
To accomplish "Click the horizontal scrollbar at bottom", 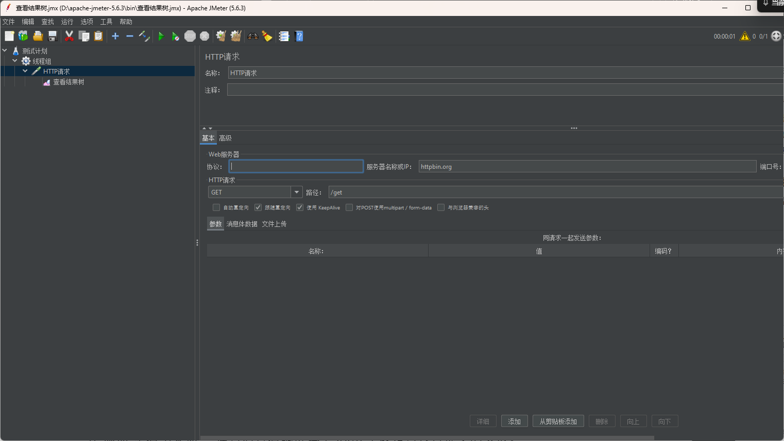I will (x=427, y=438).
